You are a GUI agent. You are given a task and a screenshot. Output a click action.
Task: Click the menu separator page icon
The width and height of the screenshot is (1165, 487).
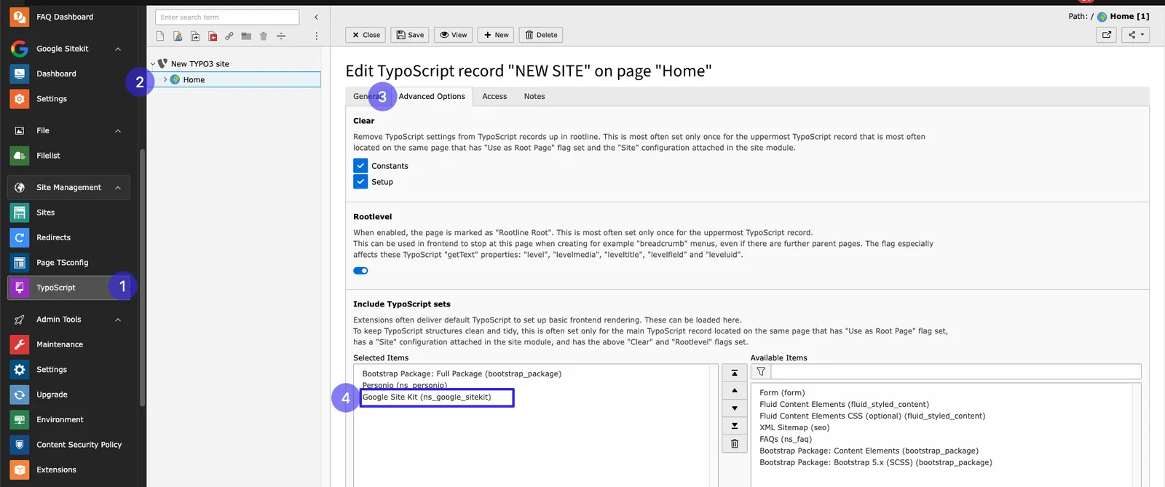point(281,36)
